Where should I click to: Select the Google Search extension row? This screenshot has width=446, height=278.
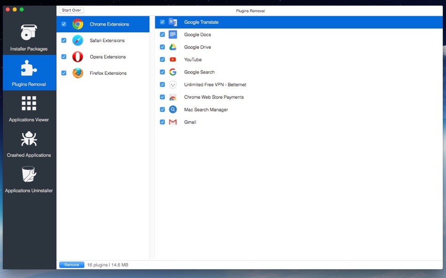[199, 72]
